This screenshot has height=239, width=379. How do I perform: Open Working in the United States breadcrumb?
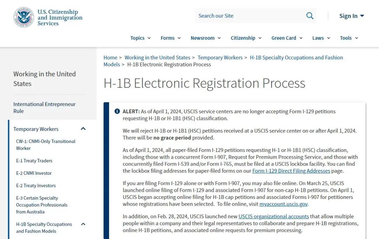pos(157,58)
